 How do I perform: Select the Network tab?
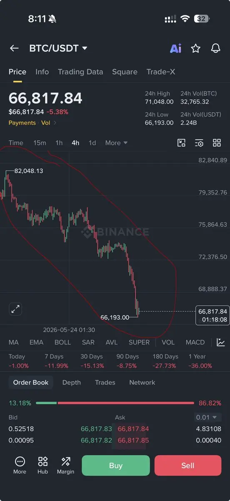[x=142, y=382]
